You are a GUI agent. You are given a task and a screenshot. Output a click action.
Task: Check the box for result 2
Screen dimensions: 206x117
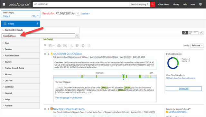(45, 109)
